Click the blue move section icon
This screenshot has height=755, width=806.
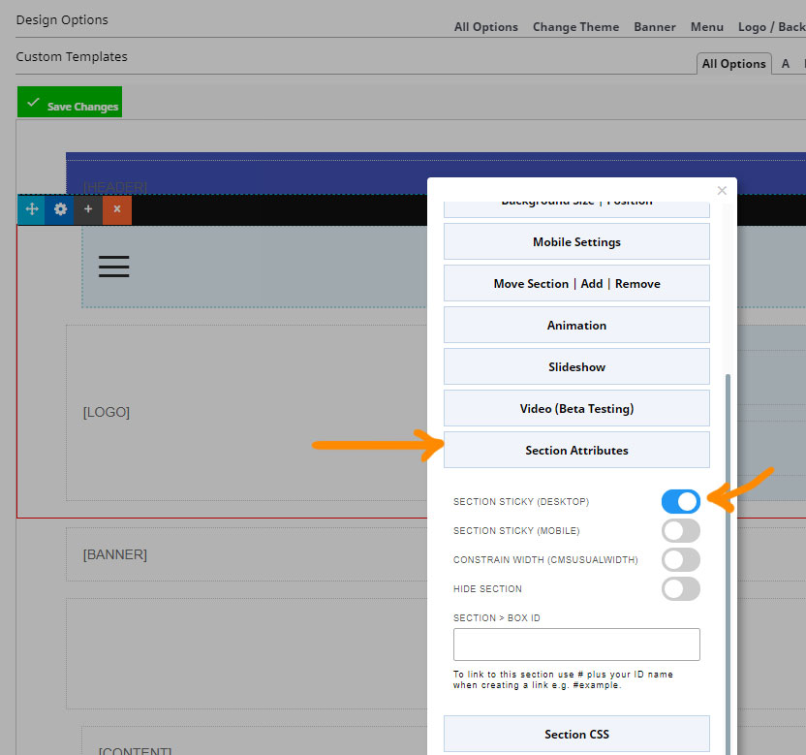(31, 209)
